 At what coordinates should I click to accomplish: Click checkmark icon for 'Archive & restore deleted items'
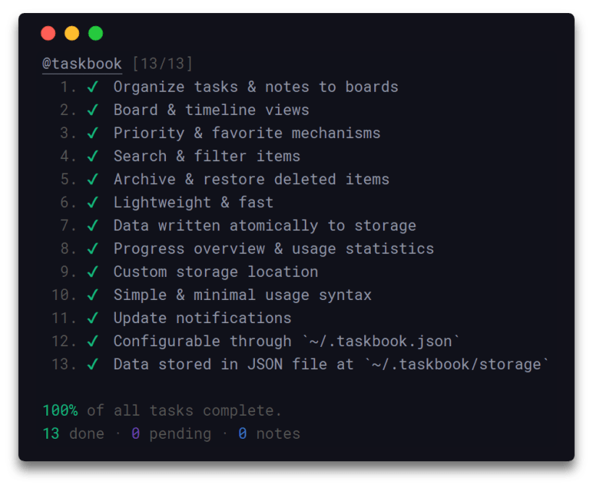click(x=93, y=179)
